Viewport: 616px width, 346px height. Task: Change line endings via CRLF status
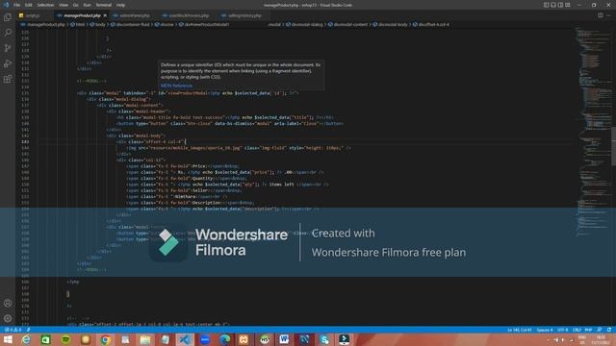click(x=577, y=330)
